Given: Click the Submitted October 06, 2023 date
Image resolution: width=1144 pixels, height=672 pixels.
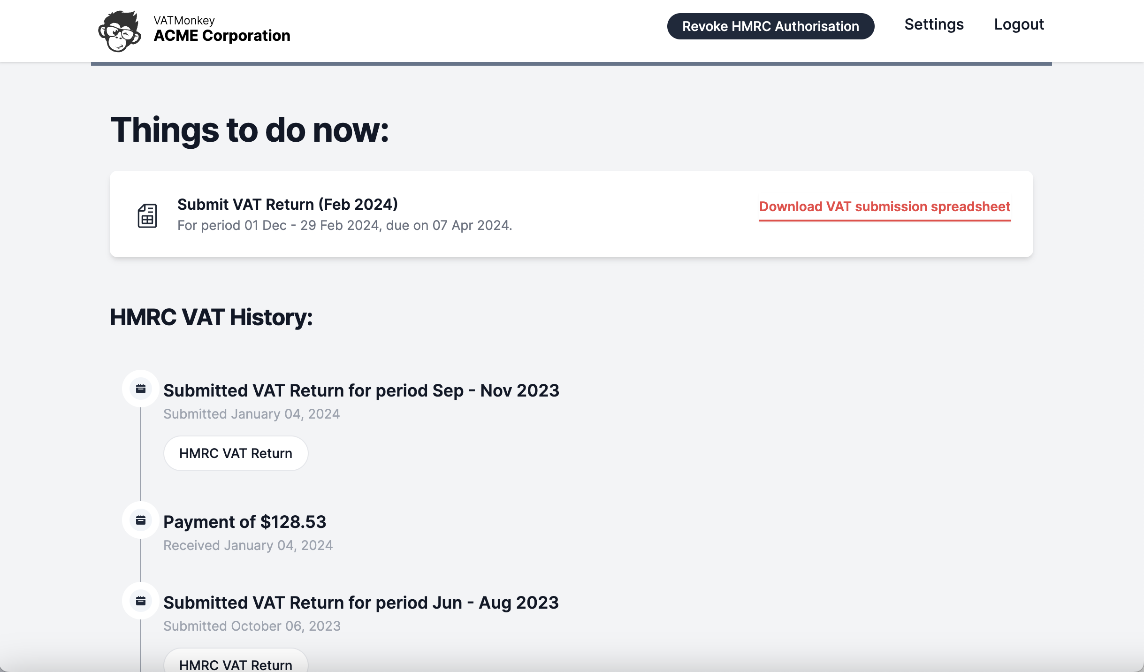Looking at the screenshot, I should coord(252,626).
